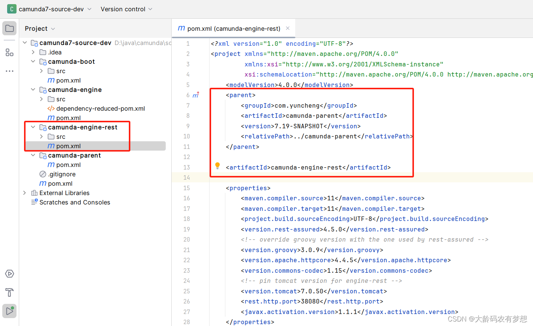Click the version.commons-codec 1.15 line

[336, 270]
